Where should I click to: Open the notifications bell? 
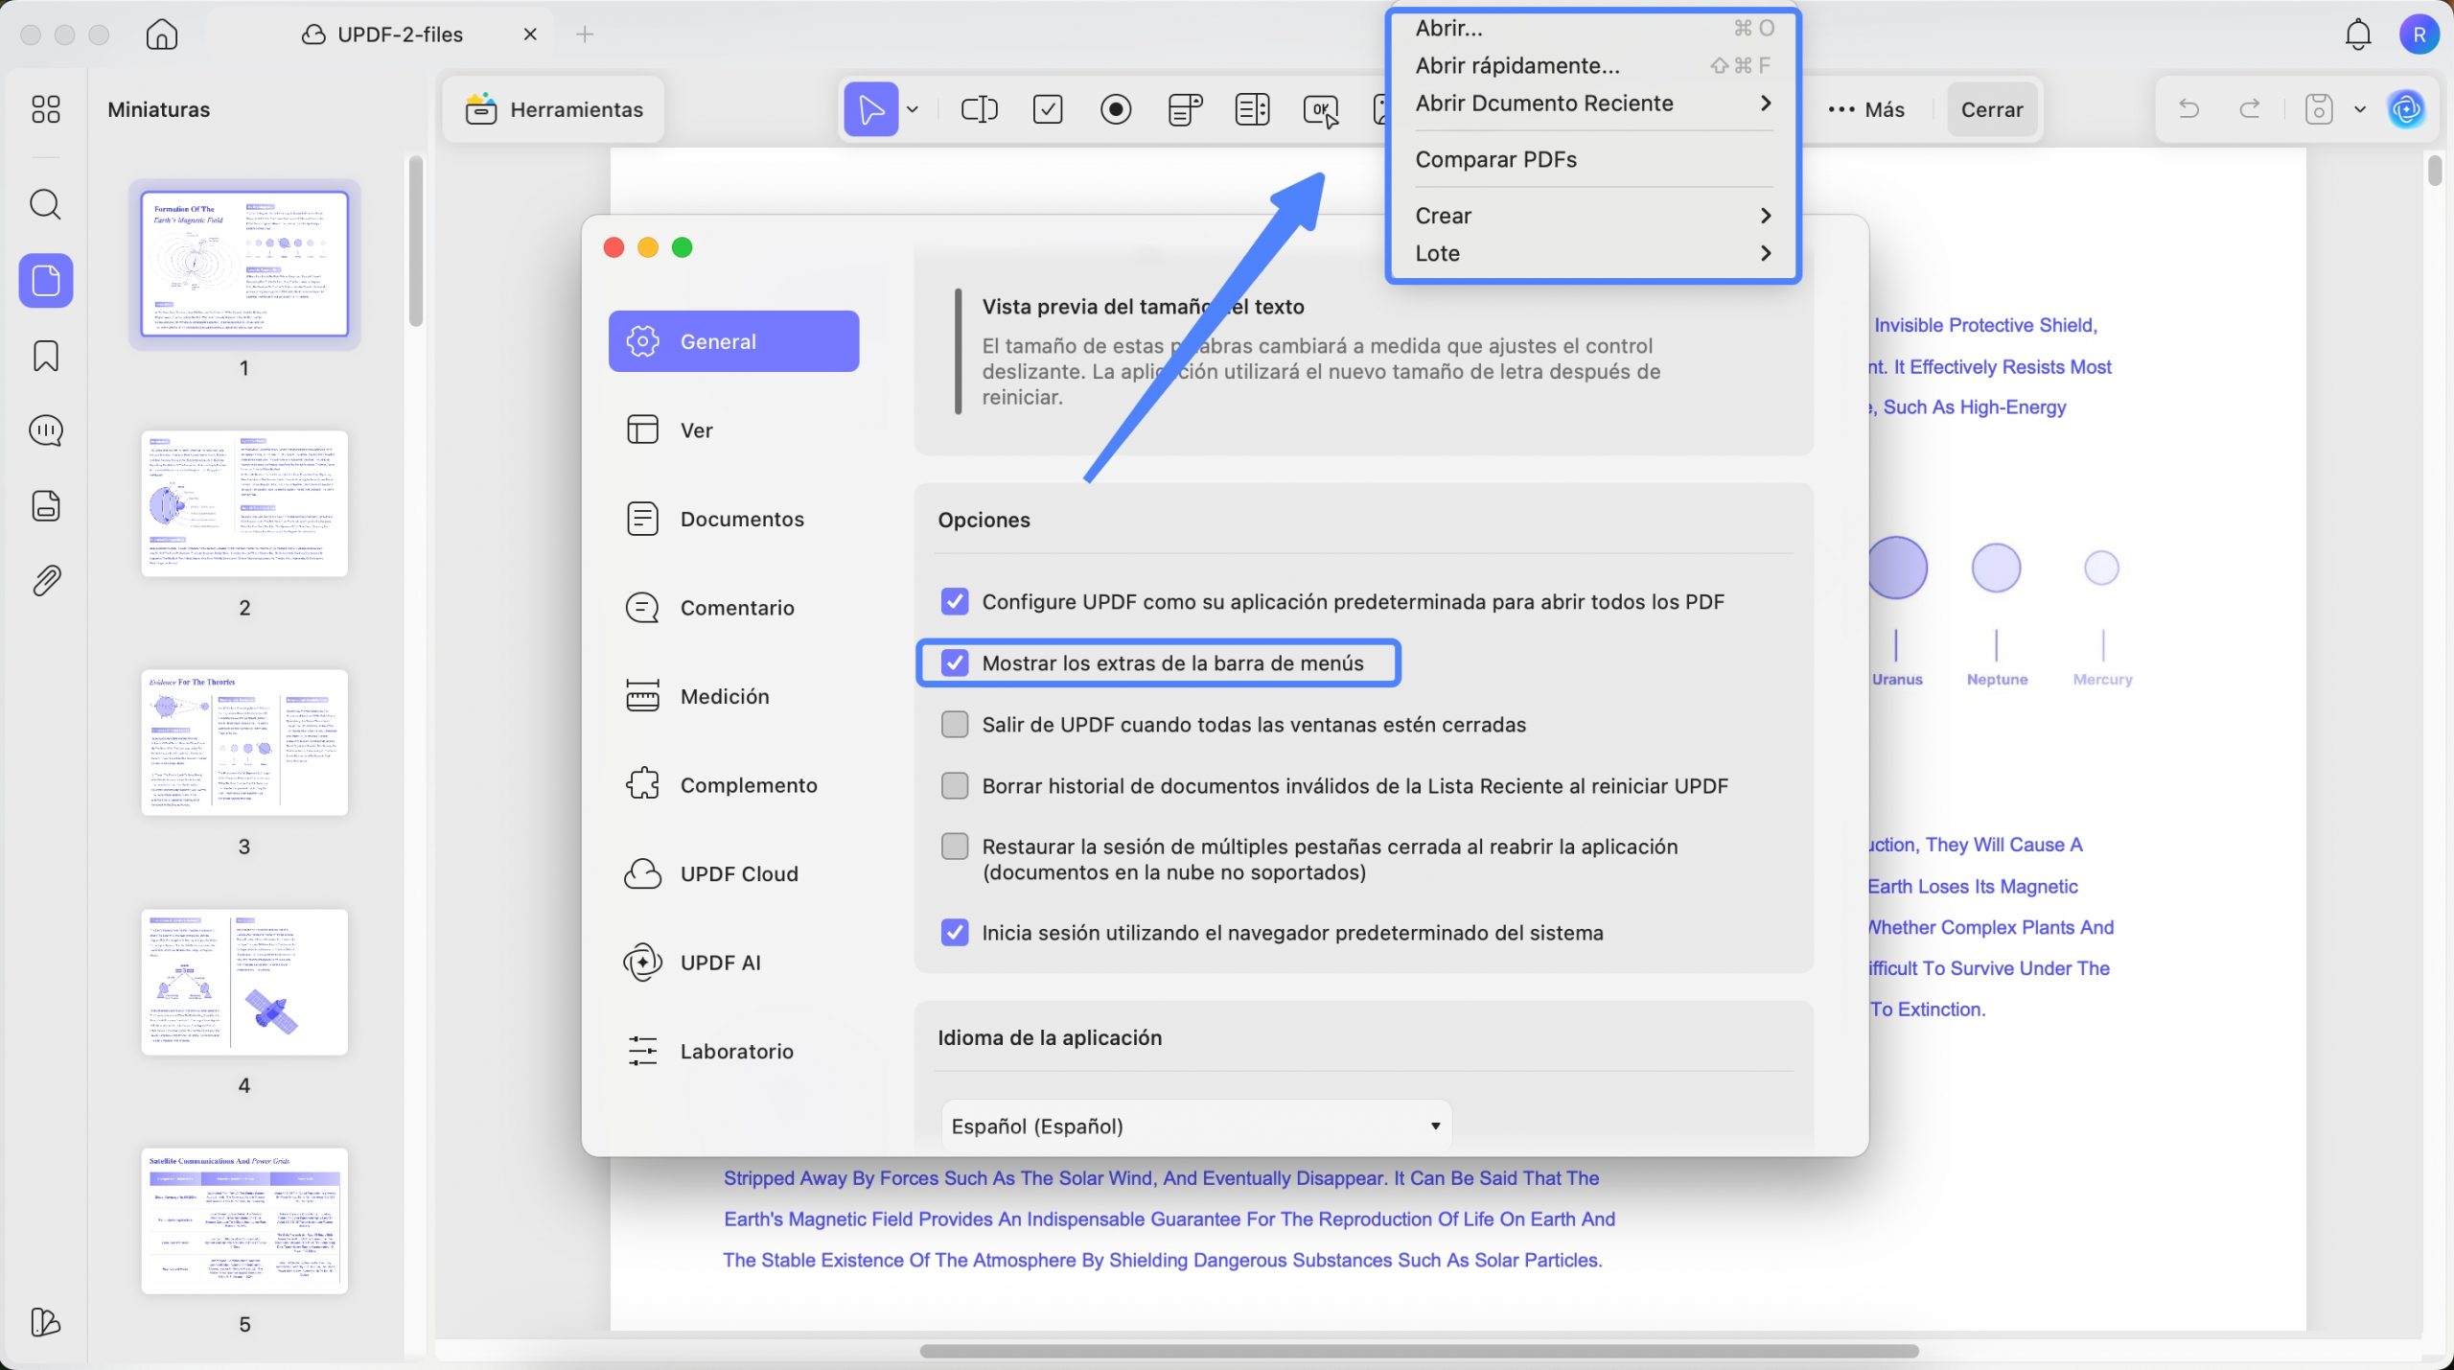(2358, 35)
